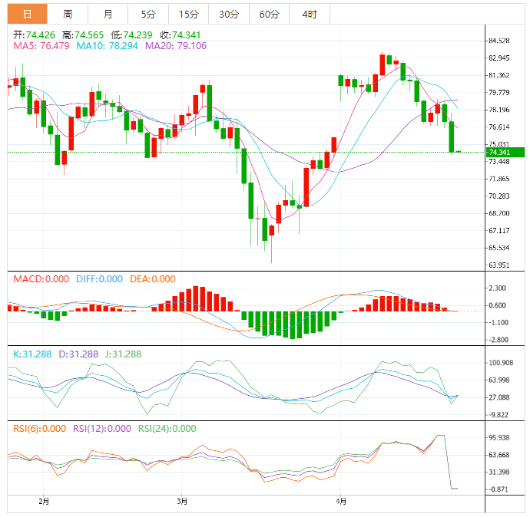530x517 pixels.
Task: Show the 60分 interval chart
Action: click(x=269, y=14)
